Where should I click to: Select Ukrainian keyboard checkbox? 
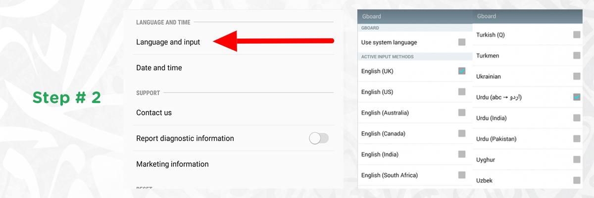tap(577, 76)
